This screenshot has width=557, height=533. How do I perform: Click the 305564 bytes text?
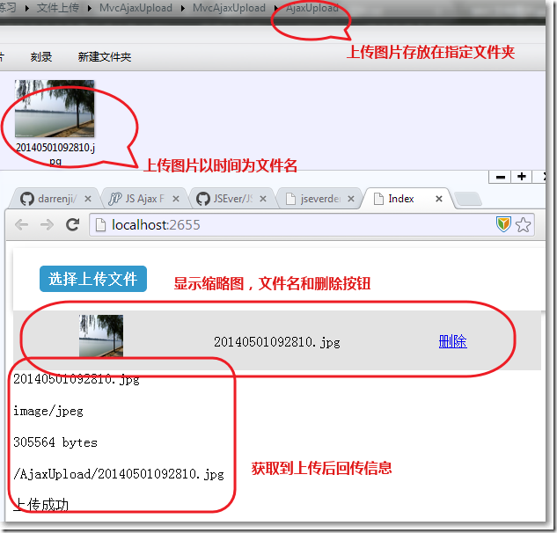click(x=55, y=442)
